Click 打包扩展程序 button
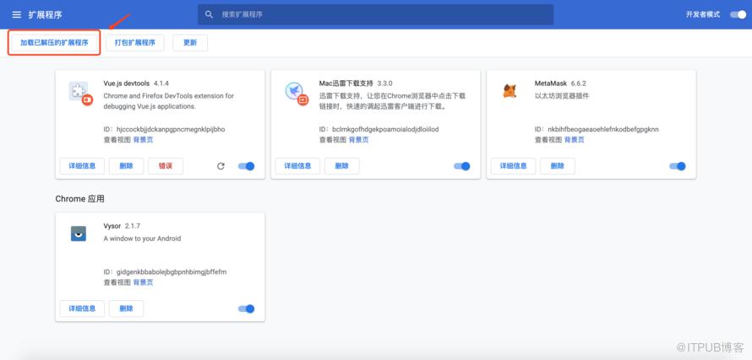752x360 pixels. (134, 43)
